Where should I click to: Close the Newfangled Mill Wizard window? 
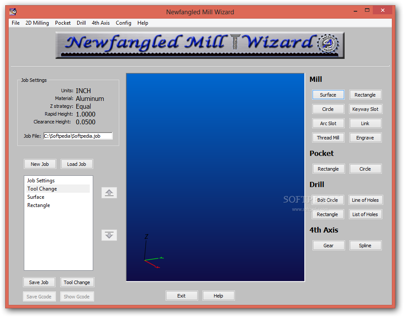click(383, 10)
